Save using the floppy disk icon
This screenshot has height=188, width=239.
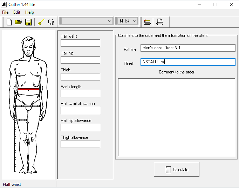(28, 22)
